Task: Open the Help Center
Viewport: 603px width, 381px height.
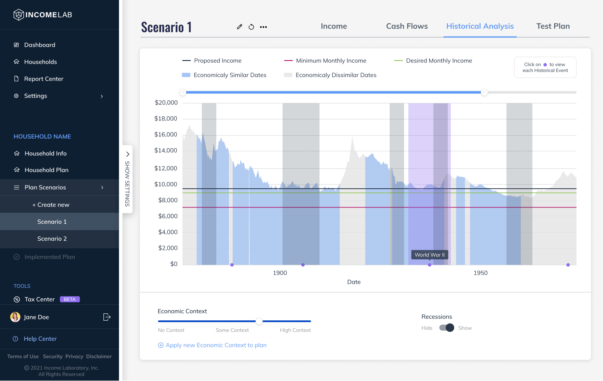Action: coord(40,339)
